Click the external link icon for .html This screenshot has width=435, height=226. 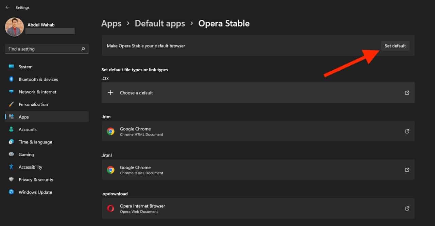coord(407,170)
